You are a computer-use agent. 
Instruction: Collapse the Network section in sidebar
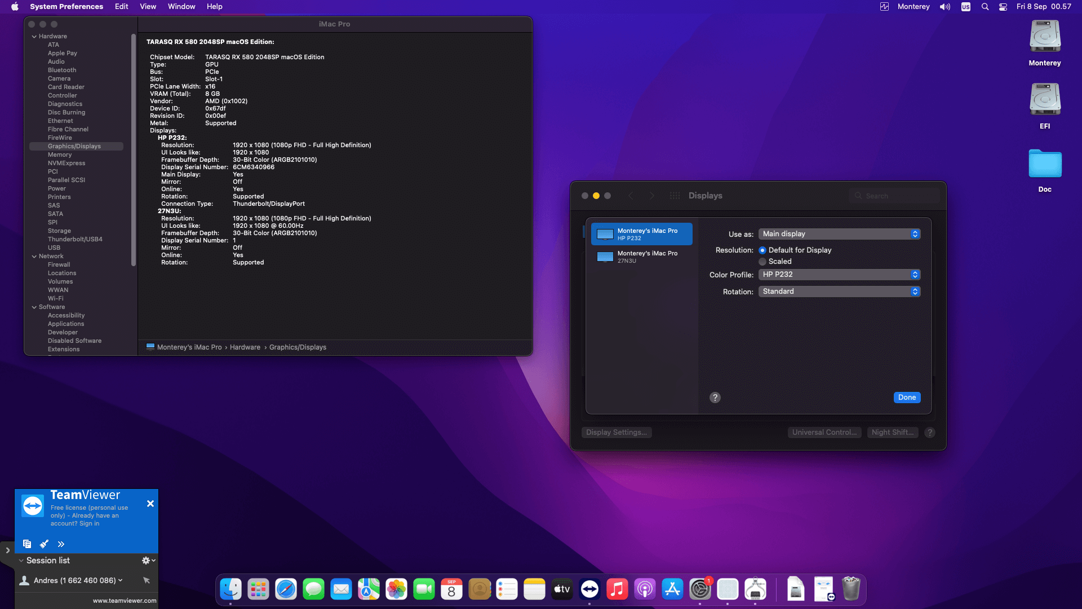pos(34,257)
